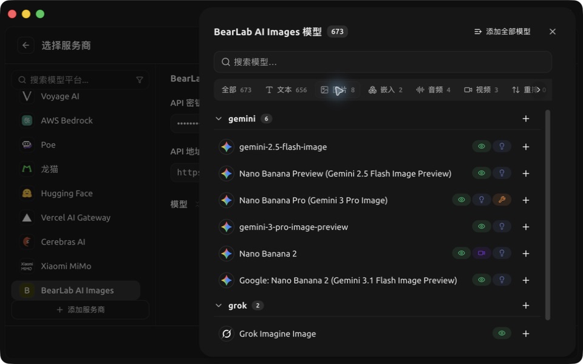The height and width of the screenshot is (364, 583).
Task: Select Xiaomi MiMo provider in sidebar
Action: [x=76, y=266]
